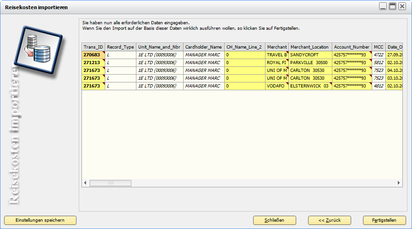Screen dimensions: 412x229
Task: Select the Trans_ID column header
Action: pos(93,47)
